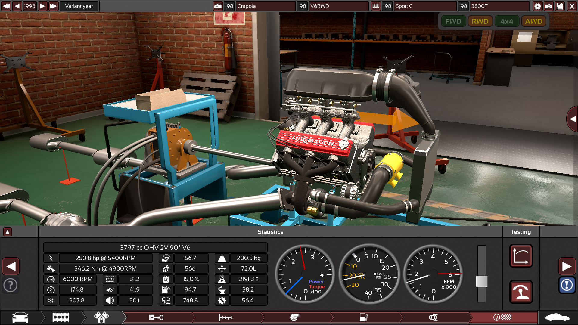This screenshot has width=578, height=325.
Task: Go to next design step arrow
Action: click(567, 266)
